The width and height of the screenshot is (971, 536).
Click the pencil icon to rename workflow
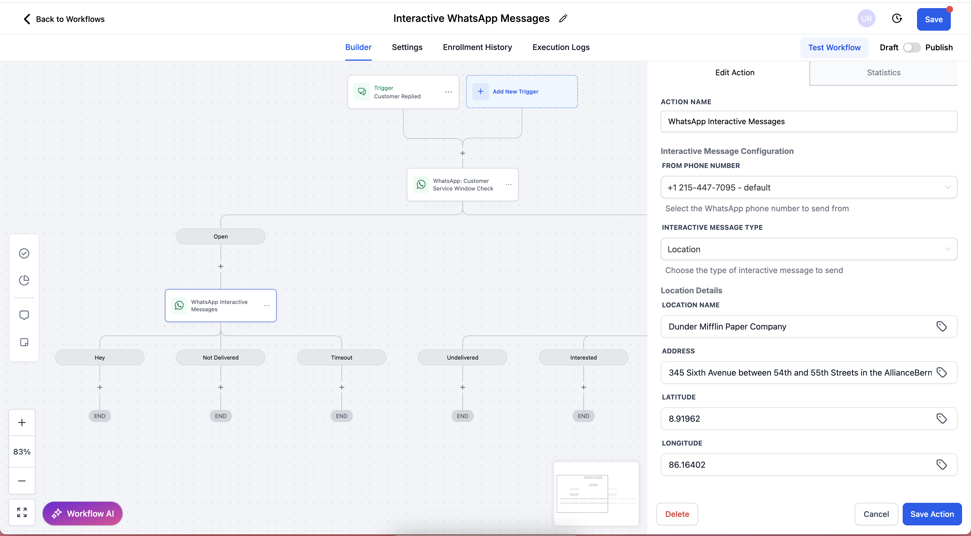tap(563, 19)
